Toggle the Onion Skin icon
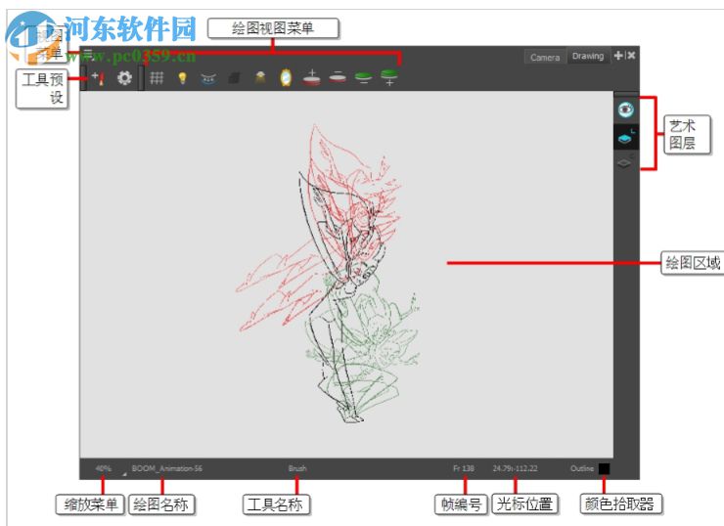Screen dimensions: 724x526 click(x=208, y=79)
